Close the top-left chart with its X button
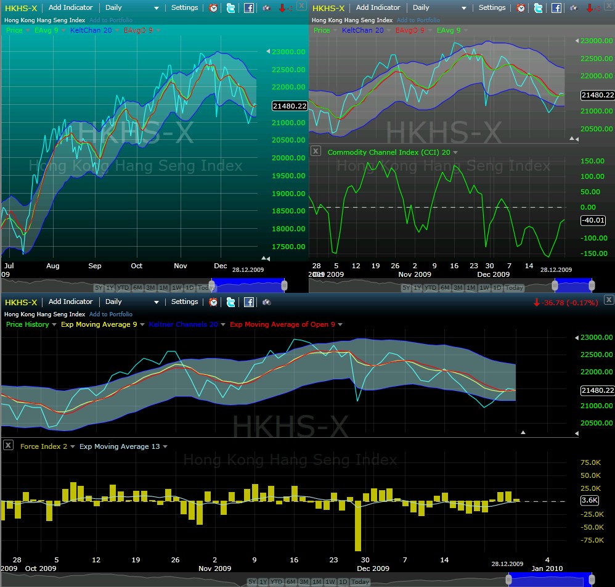 pos(301,6)
